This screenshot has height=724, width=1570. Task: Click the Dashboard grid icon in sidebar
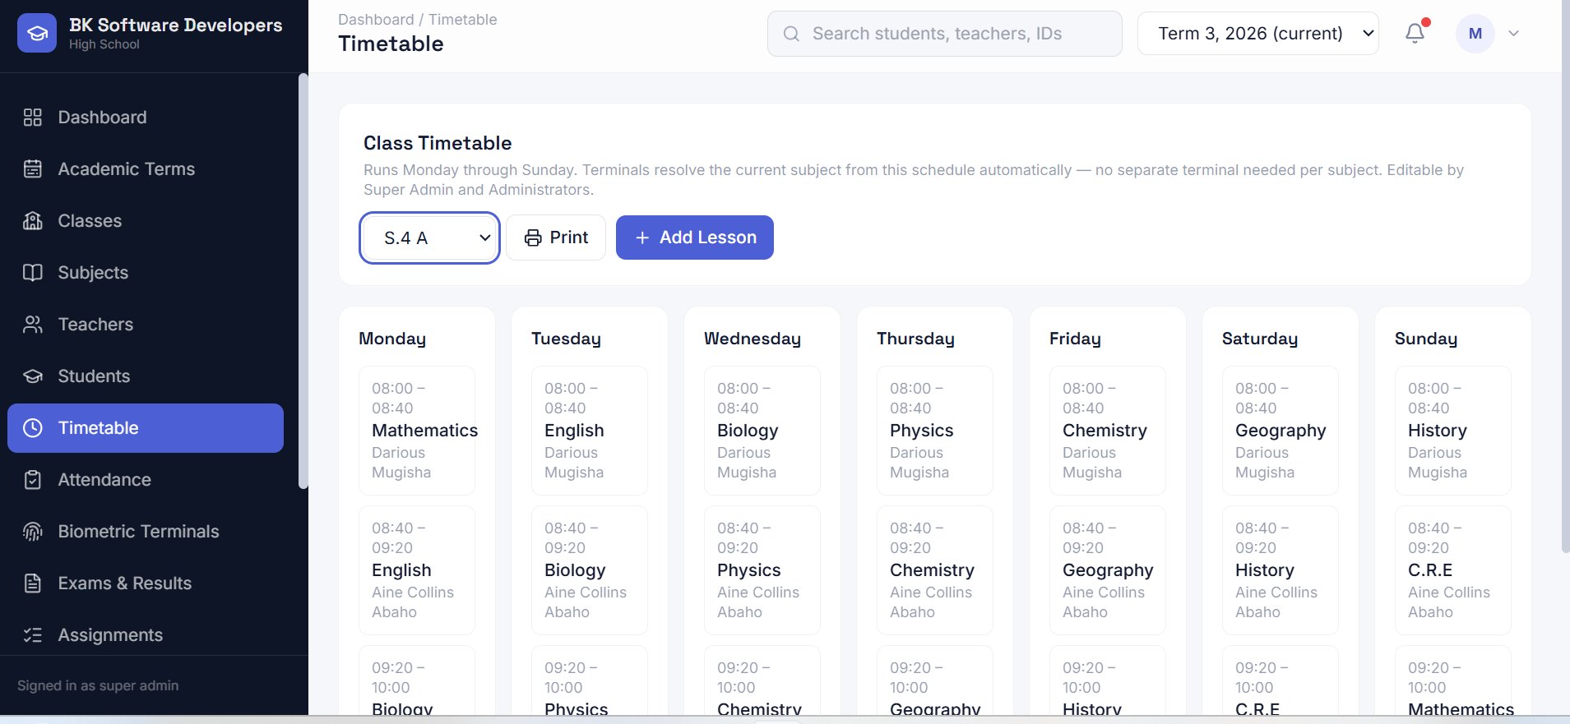coord(33,118)
